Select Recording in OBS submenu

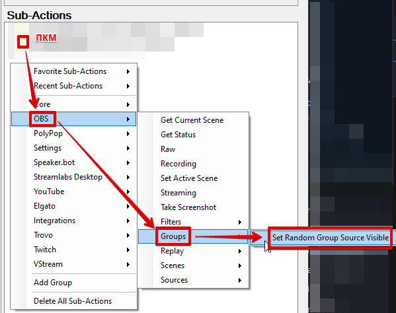coord(193,164)
